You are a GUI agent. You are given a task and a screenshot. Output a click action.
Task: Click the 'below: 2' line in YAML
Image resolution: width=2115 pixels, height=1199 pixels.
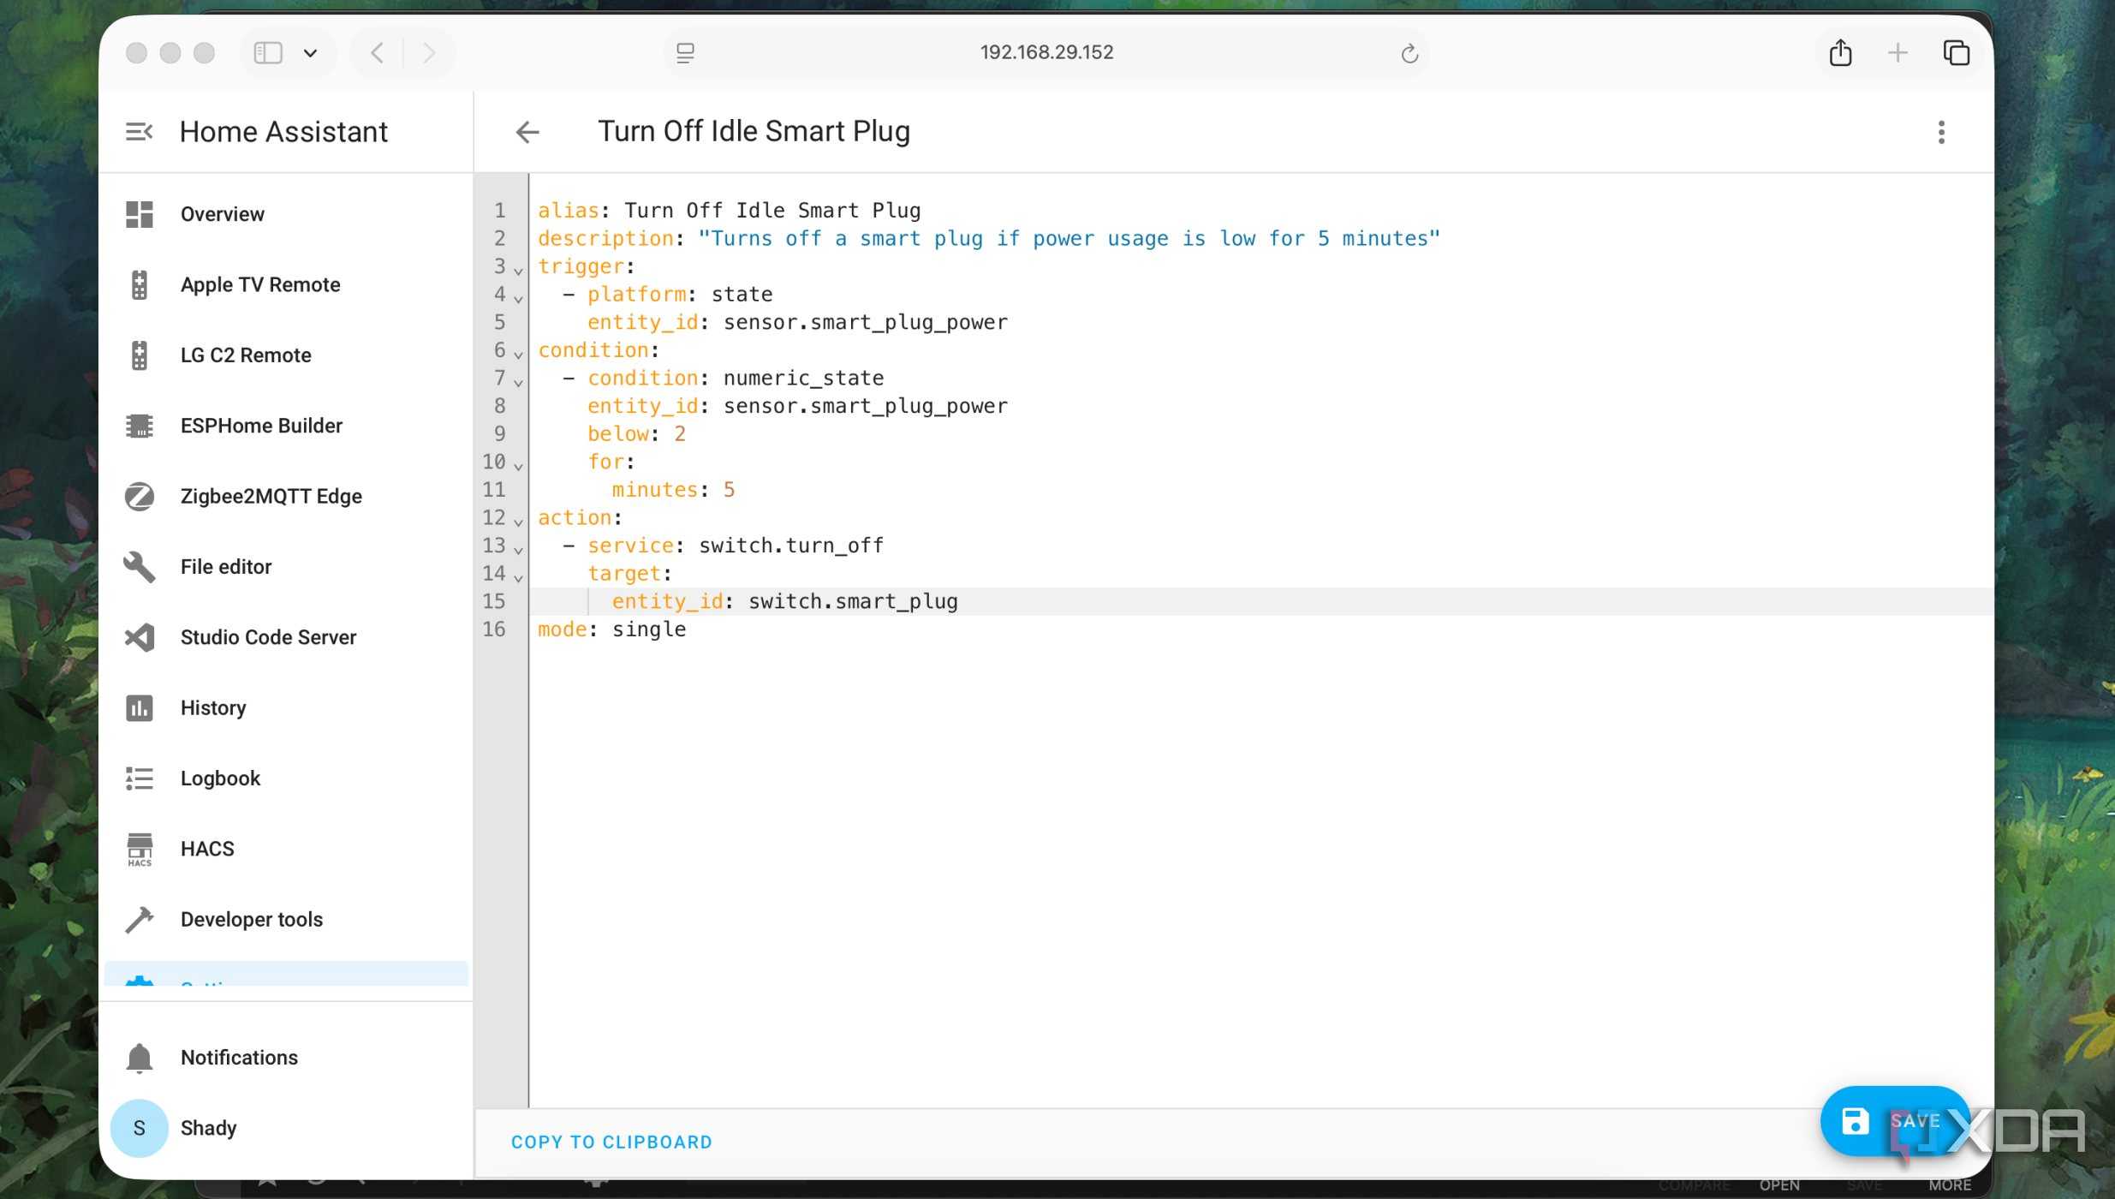[x=636, y=434]
